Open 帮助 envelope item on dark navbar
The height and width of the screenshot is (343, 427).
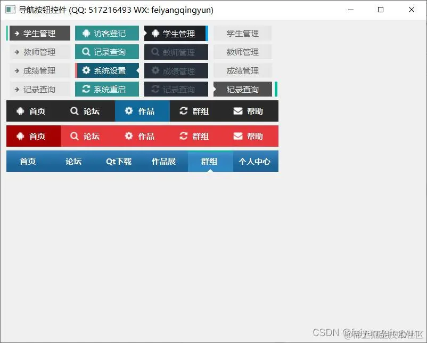click(x=250, y=111)
